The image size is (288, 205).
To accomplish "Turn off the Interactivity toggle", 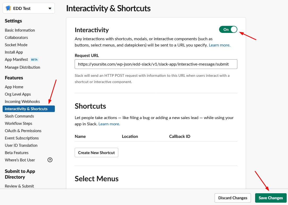I will (x=228, y=30).
